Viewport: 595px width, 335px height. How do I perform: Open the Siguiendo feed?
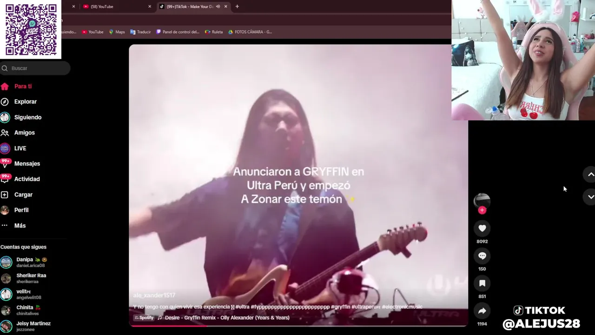point(21,117)
